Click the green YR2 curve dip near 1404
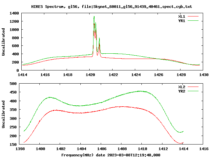Image resolution: width=210 pixels, height=158 pixels. tap(79, 106)
